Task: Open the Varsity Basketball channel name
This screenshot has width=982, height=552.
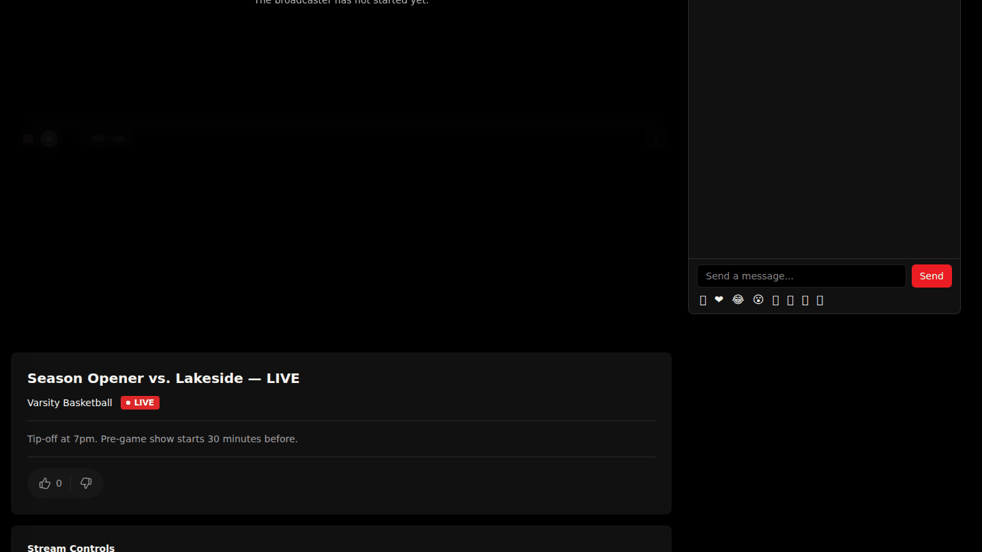Action: point(70,403)
